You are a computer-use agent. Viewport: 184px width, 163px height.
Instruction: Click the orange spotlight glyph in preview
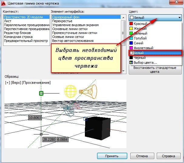[88, 92]
